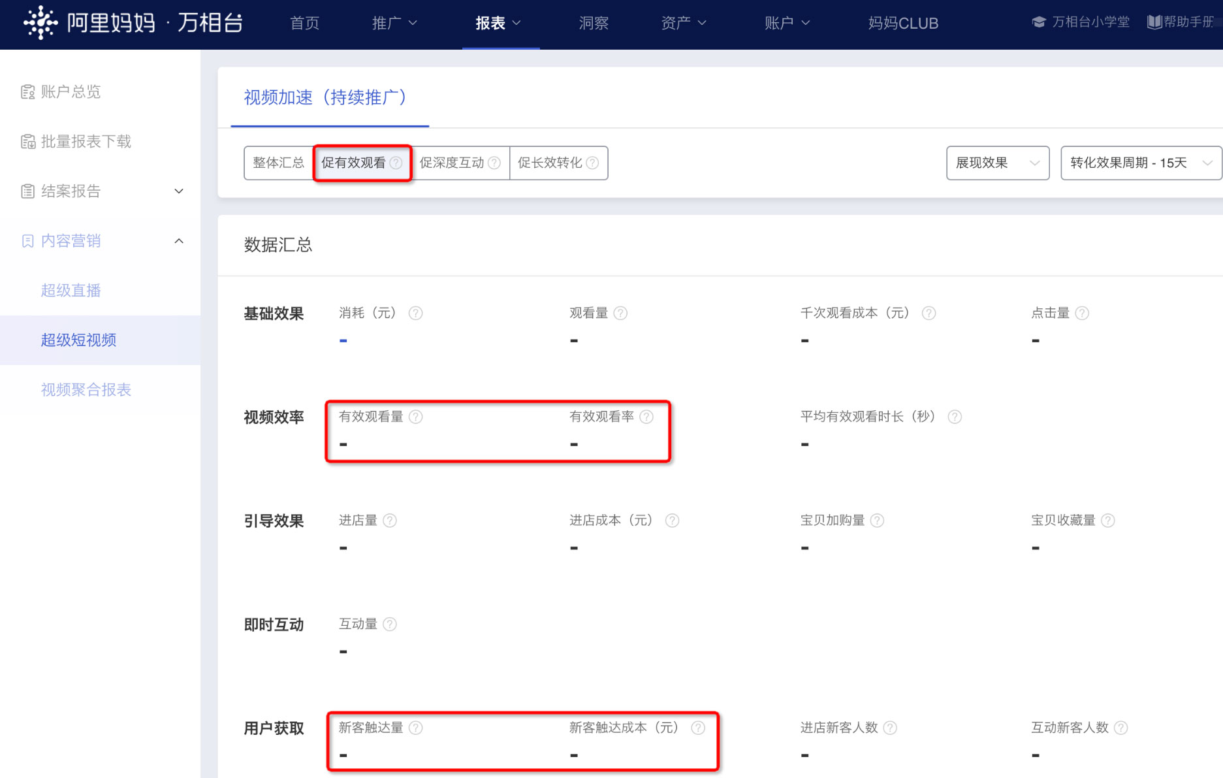
Task: Click help icon next to 观看量
Action: coord(620,313)
